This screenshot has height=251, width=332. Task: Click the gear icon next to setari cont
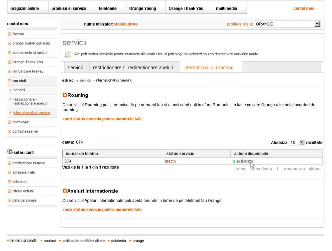coord(10,152)
